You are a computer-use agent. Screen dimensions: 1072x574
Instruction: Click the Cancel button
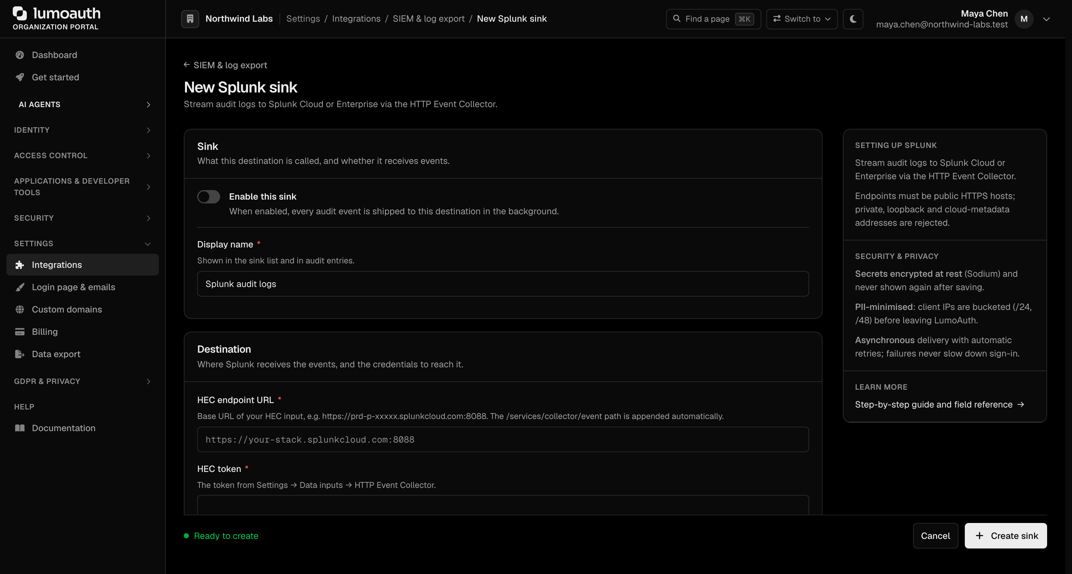point(935,536)
